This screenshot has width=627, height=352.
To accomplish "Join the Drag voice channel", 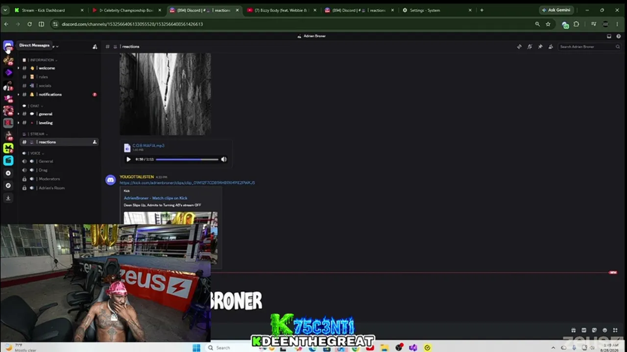I will (59, 170).
